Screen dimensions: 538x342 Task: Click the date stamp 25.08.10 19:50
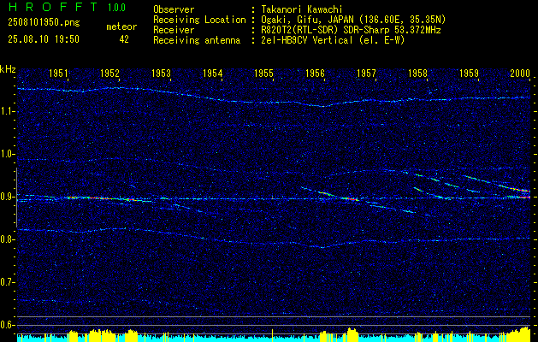pos(44,39)
